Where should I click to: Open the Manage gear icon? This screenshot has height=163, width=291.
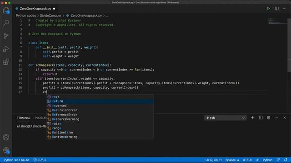coord(6,150)
